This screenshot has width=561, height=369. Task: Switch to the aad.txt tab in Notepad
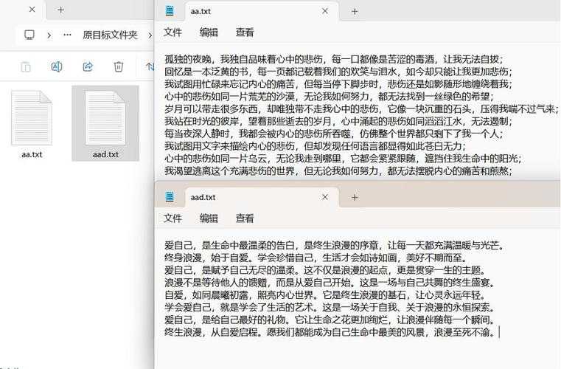(x=261, y=197)
